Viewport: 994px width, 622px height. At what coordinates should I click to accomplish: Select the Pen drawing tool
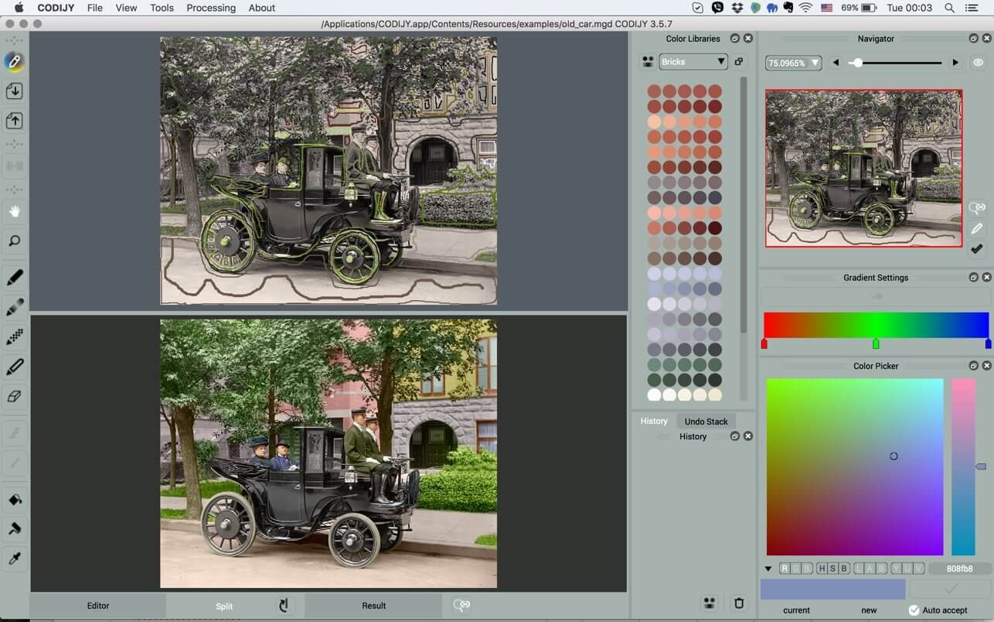click(14, 277)
